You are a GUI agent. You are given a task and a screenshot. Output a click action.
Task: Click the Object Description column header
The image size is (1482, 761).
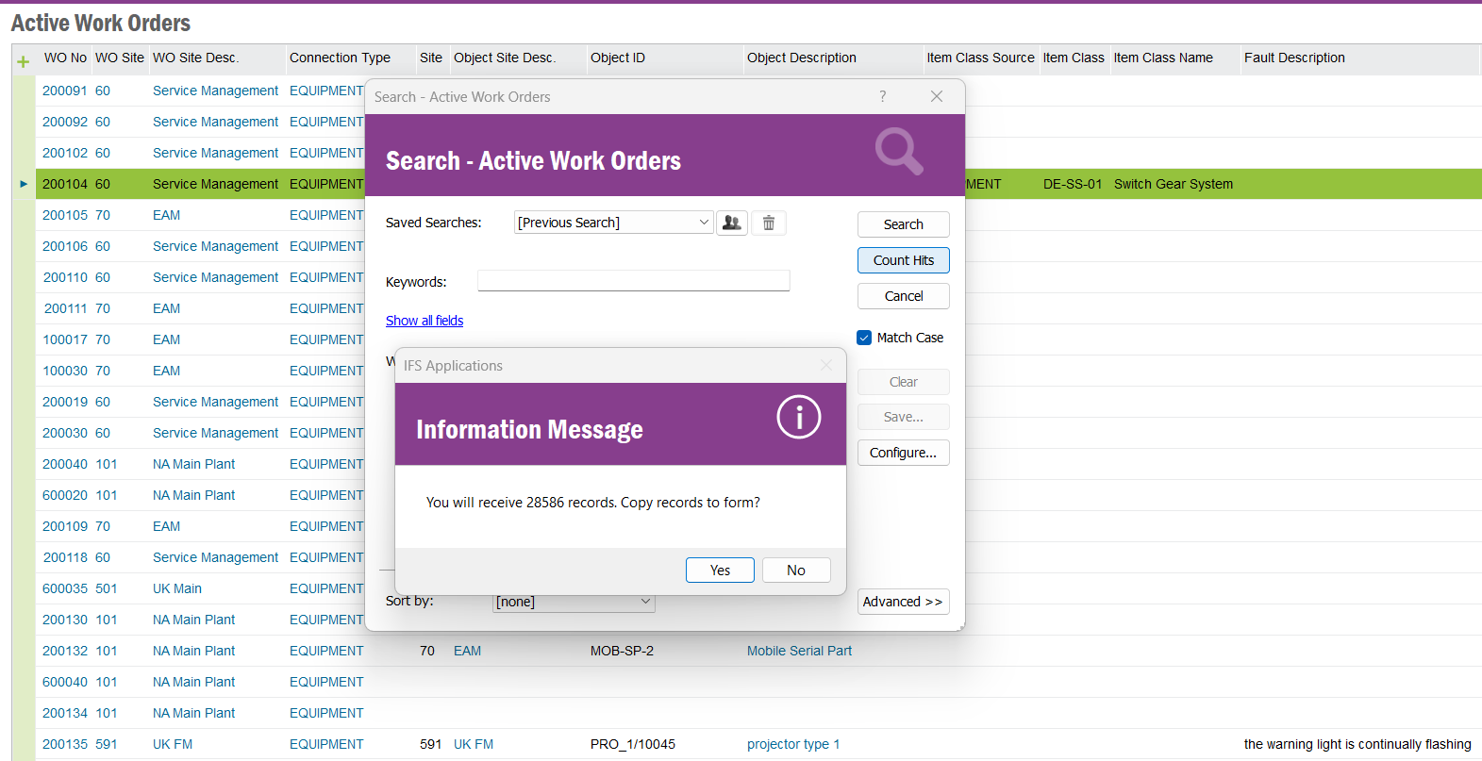pyautogui.click(x=802, y=58)
